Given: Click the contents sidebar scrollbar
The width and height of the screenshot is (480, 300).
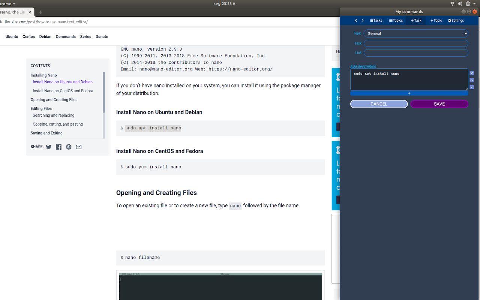Looking at the screenshot, I should coord(104,93).
